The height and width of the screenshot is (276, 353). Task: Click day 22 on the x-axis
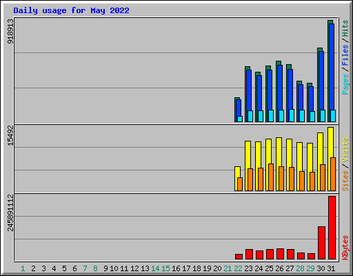[x=238, y=268]
